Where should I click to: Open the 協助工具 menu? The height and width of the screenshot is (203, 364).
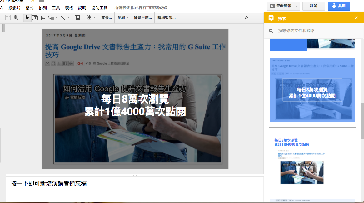pos(99,8)
